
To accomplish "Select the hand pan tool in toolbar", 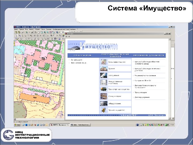I will point(39,32).
